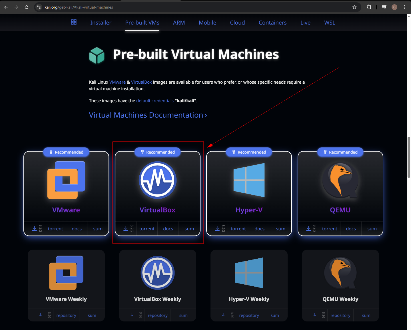The image size is (411, 330).
Task: Download the VirtualBox Weekly image
Action: coord(132,315)
